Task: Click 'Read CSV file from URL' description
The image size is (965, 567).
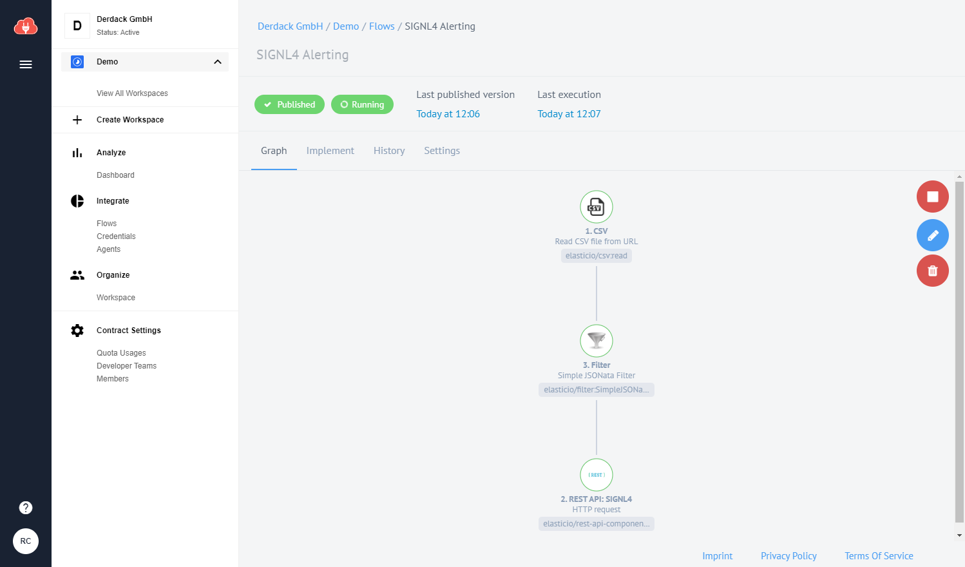Action: coord(597,242)
